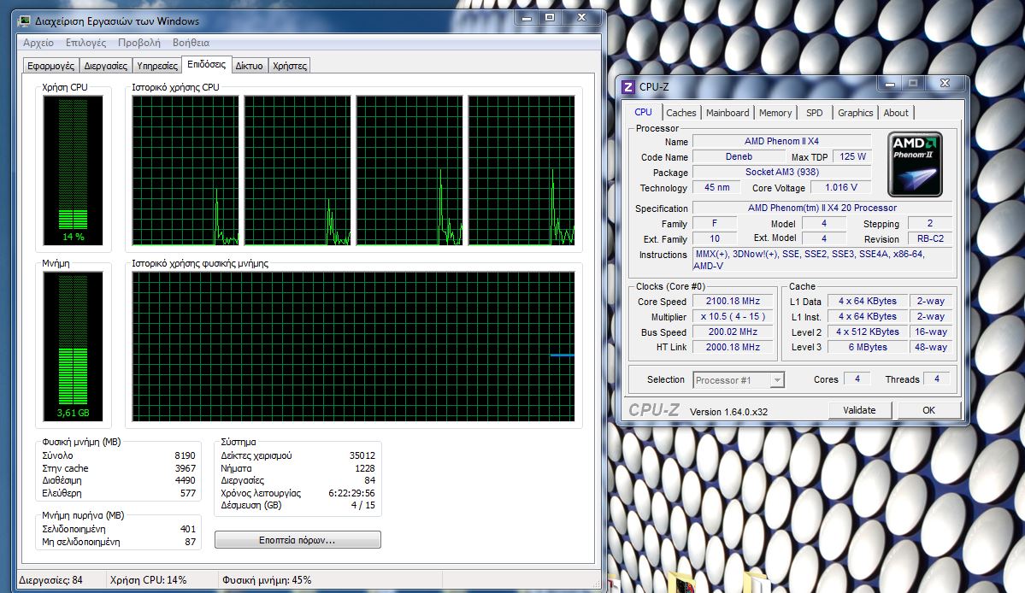This screenshot has height=593, width=1025.
Task: Click the HT Link value '2000.18 MHz'
Action: [x=733, y=348]
